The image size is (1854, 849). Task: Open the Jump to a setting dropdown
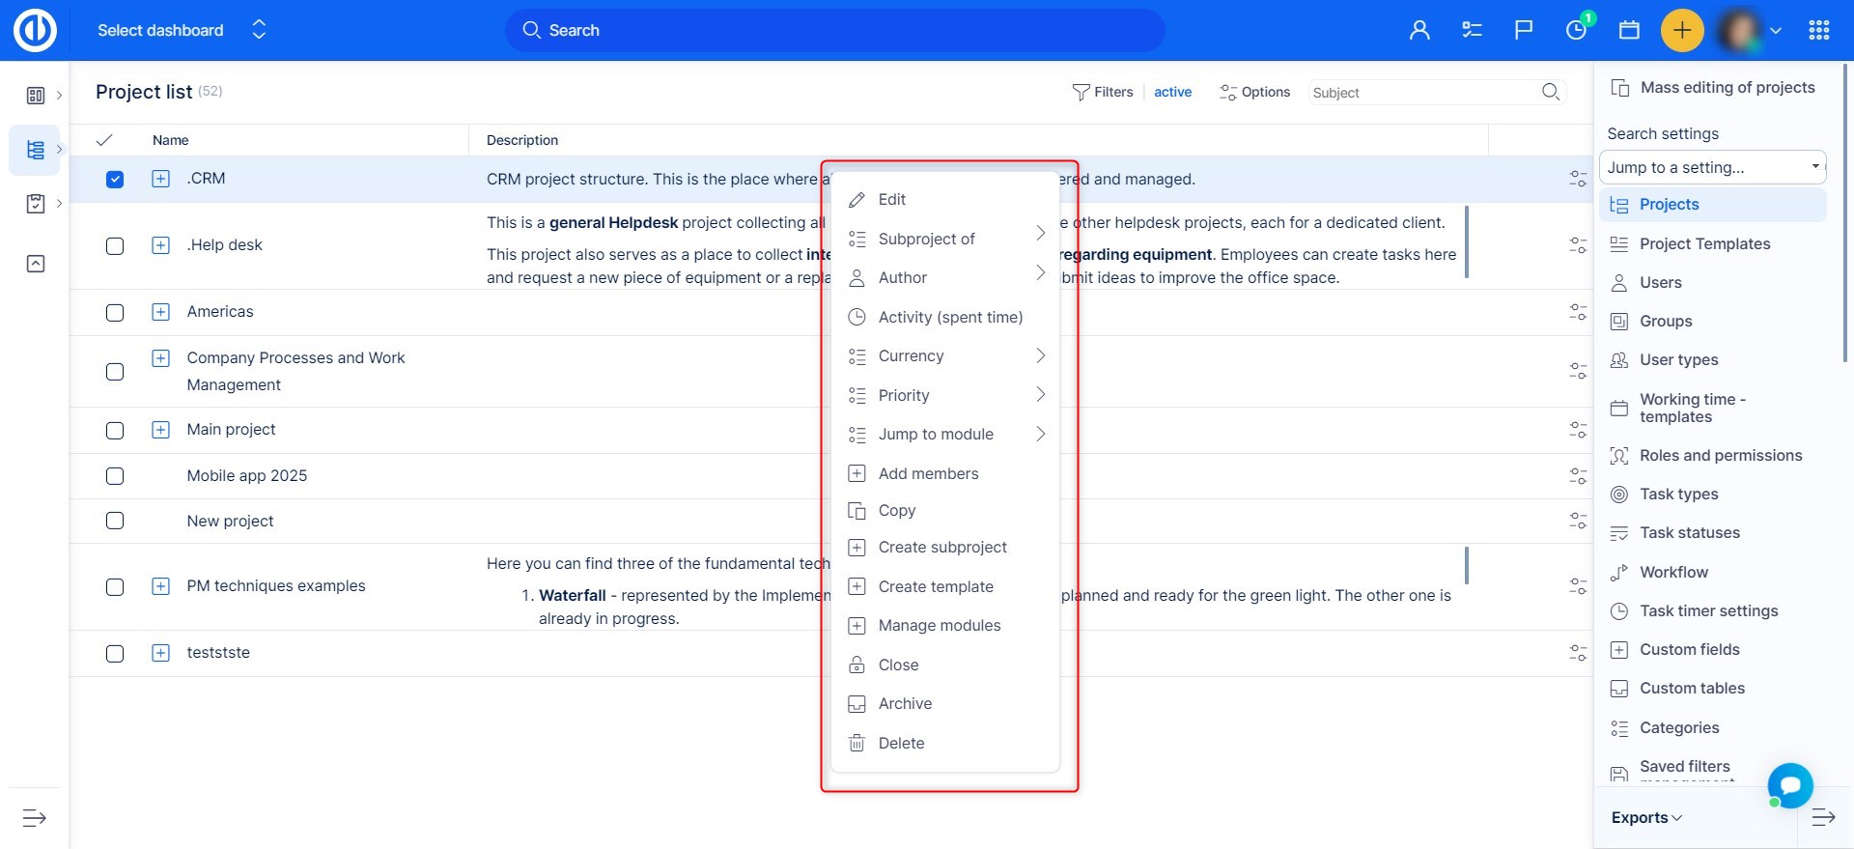pyautogui.click(x=1712, y=167)
